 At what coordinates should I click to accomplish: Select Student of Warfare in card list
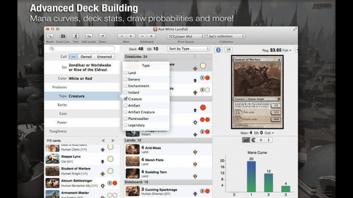(x=82, y=171)
